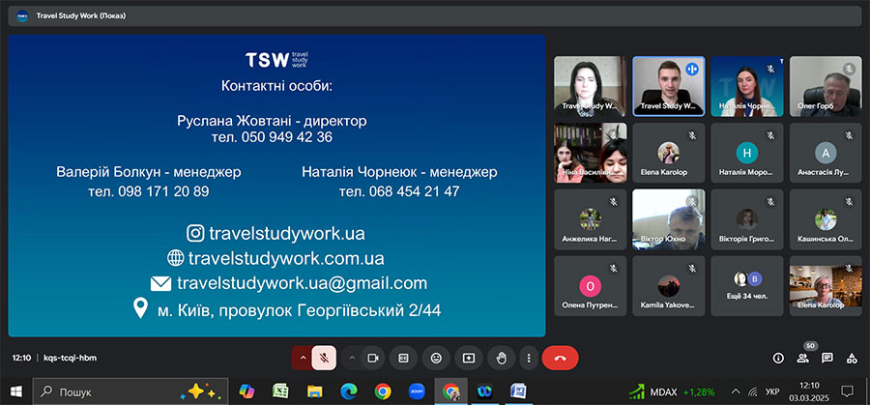
Task: Toggle the camera on or off
Action: [373, 358]
